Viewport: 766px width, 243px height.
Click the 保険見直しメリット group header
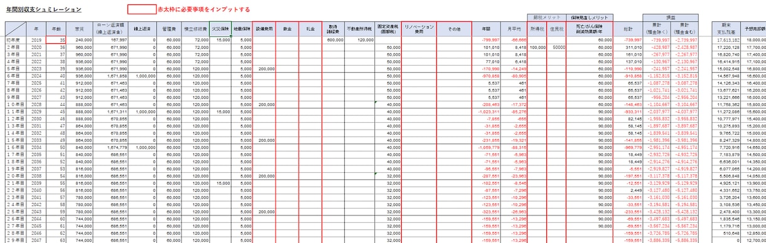[589, 18]
